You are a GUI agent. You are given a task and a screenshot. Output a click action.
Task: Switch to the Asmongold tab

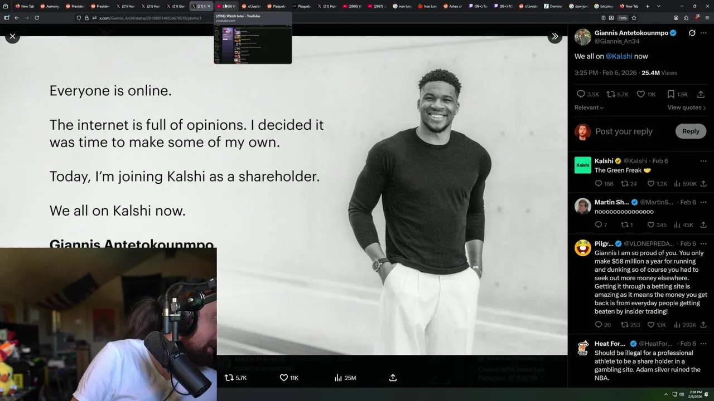click(x=49, y=6)
